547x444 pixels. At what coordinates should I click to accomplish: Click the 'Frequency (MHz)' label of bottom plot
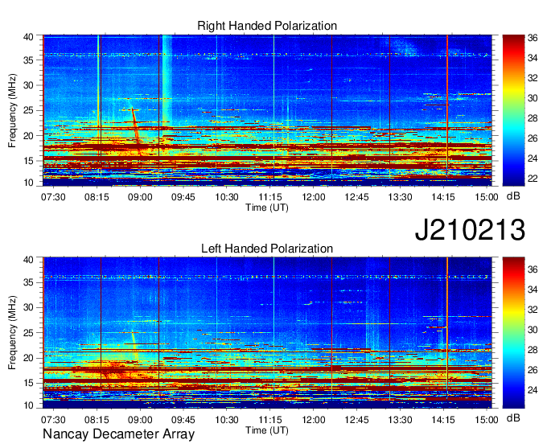coord(12,333)
